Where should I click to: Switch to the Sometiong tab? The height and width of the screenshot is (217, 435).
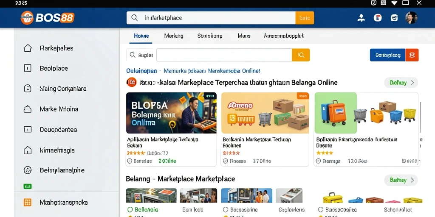[210, 36]
